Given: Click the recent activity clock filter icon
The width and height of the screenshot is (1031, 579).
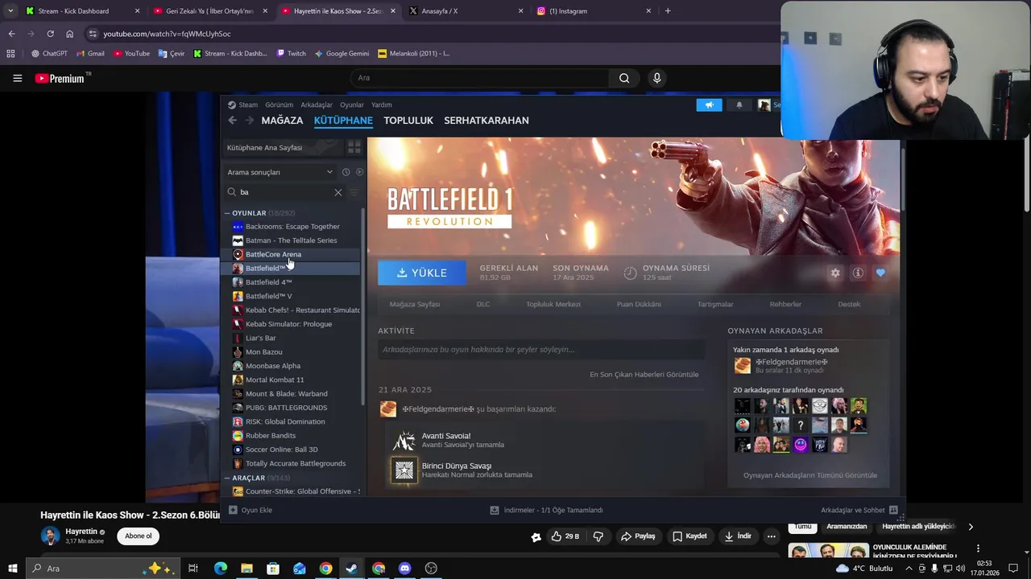Looking at the screenshot, I should [x=346, y=172].
